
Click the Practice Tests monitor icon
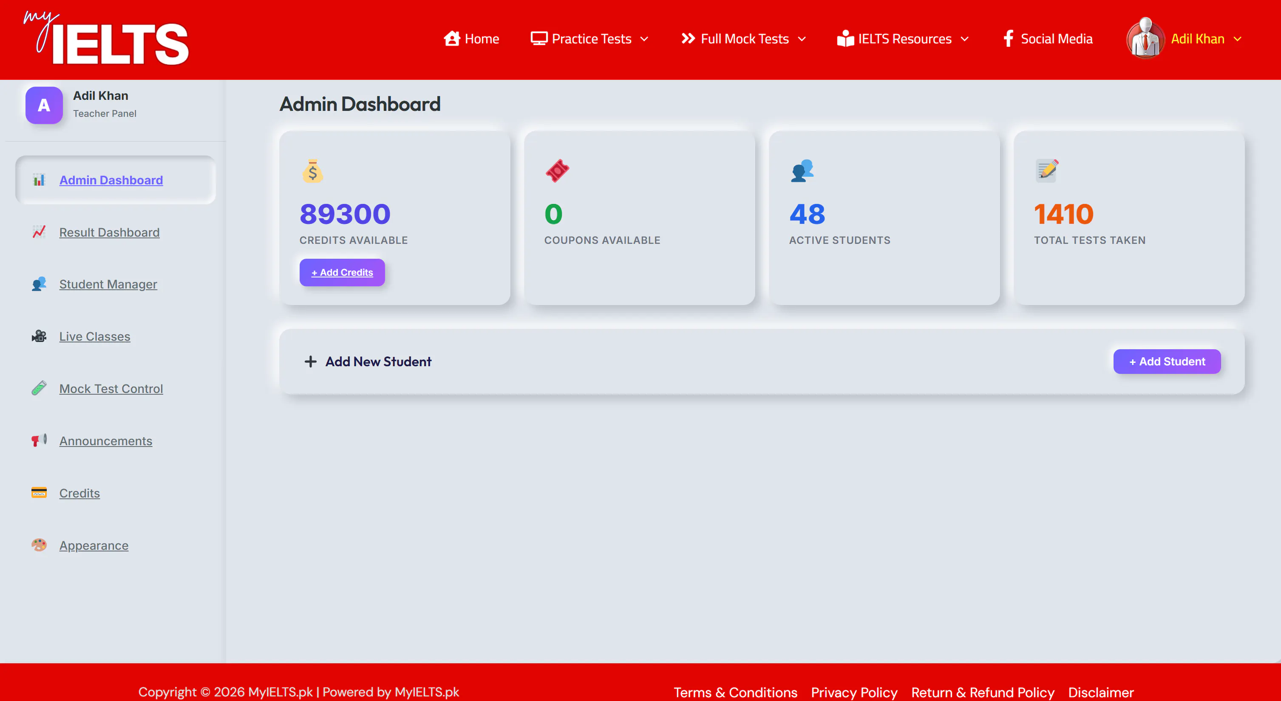point(539,38)
